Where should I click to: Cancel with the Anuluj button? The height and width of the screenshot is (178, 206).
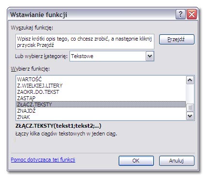tap(177, 161)
